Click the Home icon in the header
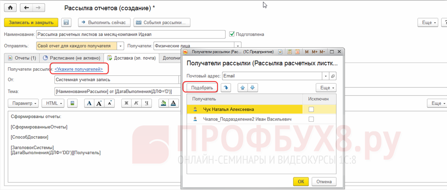This screenshot has height=190, width=447. coord(10,7)
